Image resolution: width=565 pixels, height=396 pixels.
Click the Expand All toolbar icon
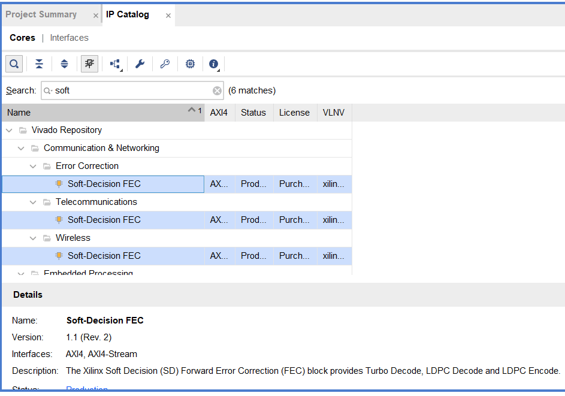click(64, 64)
